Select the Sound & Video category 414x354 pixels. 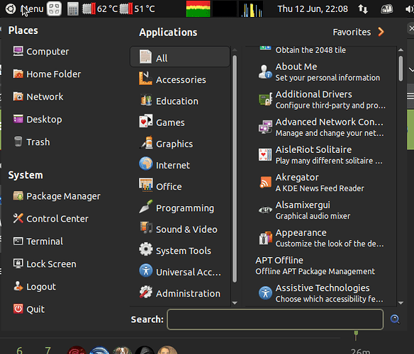click(x=180, y=229)
